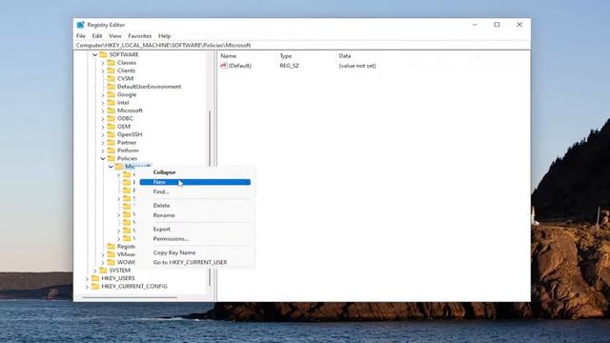610x343 pixels.
Task: Click the (value not set) data cell
Action: 357,66
